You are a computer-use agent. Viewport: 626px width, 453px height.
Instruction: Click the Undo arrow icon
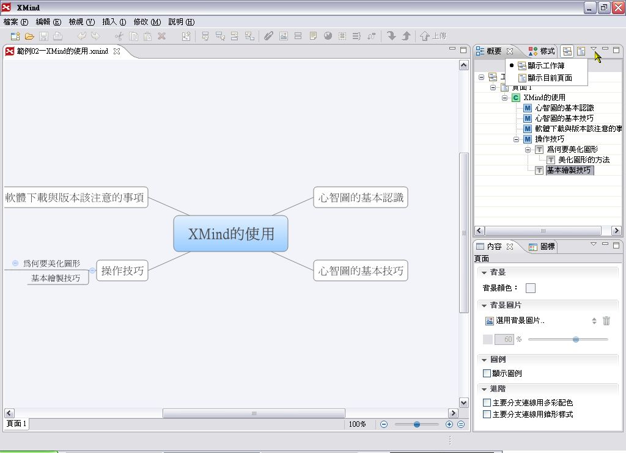(81, 36)
